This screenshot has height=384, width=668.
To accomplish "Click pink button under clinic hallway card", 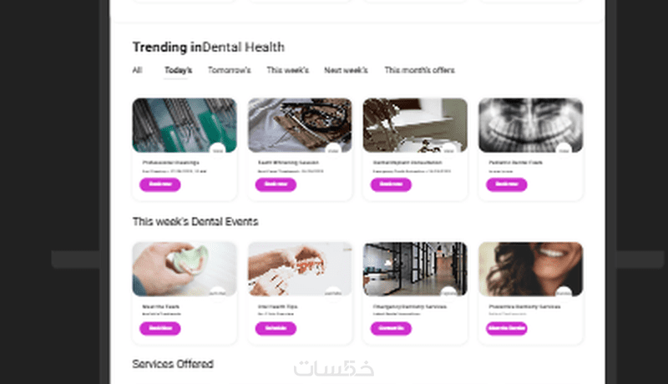I will tap(391, 328).
